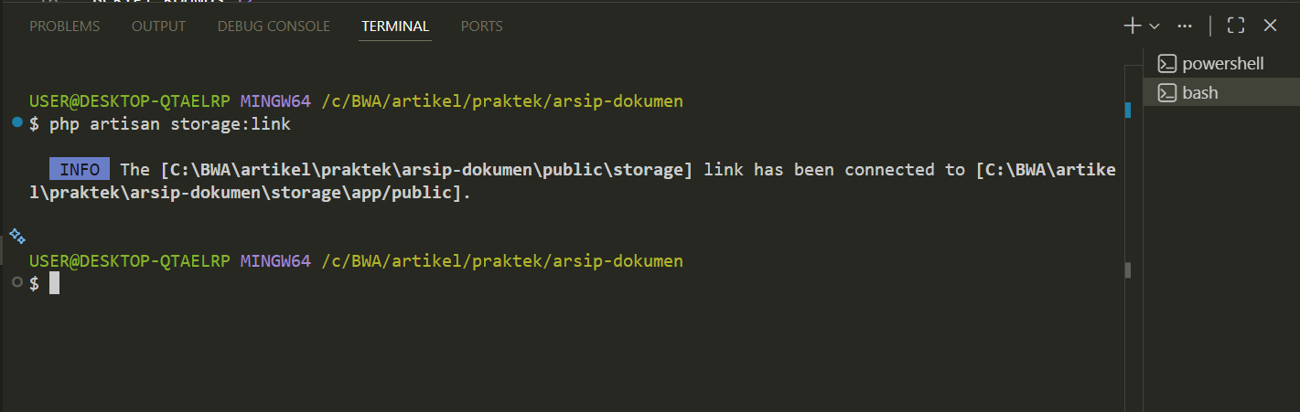Close the terminal panel
This screenshot has width=1300, height=412.
tap(1270, 26)
